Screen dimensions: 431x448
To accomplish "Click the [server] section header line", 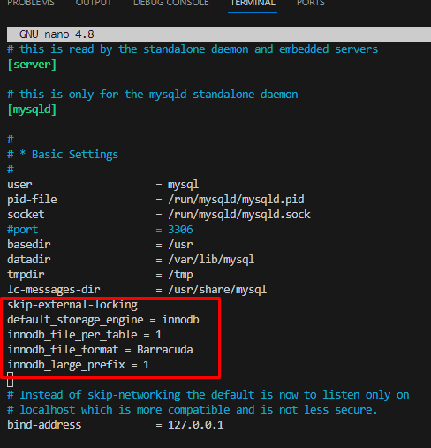I will [x=32, y=65].
